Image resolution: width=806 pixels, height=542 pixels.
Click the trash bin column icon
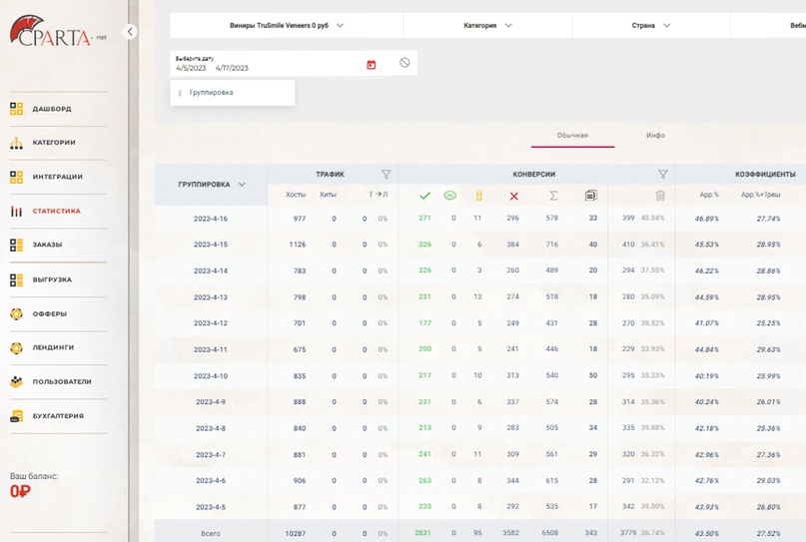(x=660, y=196)
